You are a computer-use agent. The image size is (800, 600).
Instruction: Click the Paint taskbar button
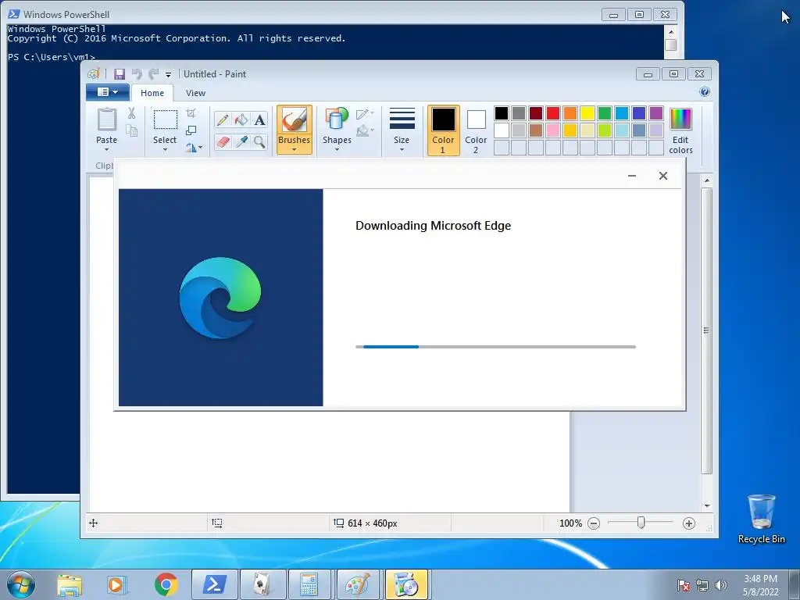click(358, 584)
